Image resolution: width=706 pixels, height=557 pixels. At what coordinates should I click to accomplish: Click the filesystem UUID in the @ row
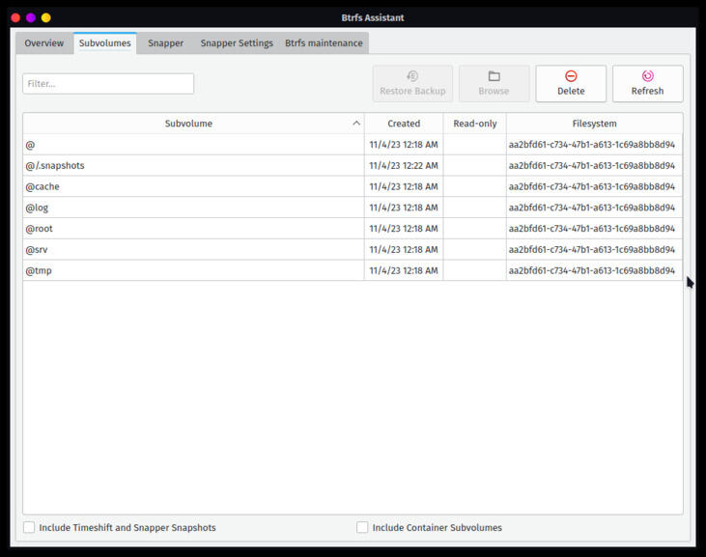(592, 145)
